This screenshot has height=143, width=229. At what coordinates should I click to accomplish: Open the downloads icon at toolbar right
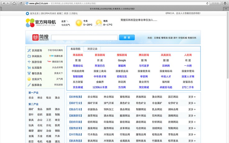pos(225,3)
